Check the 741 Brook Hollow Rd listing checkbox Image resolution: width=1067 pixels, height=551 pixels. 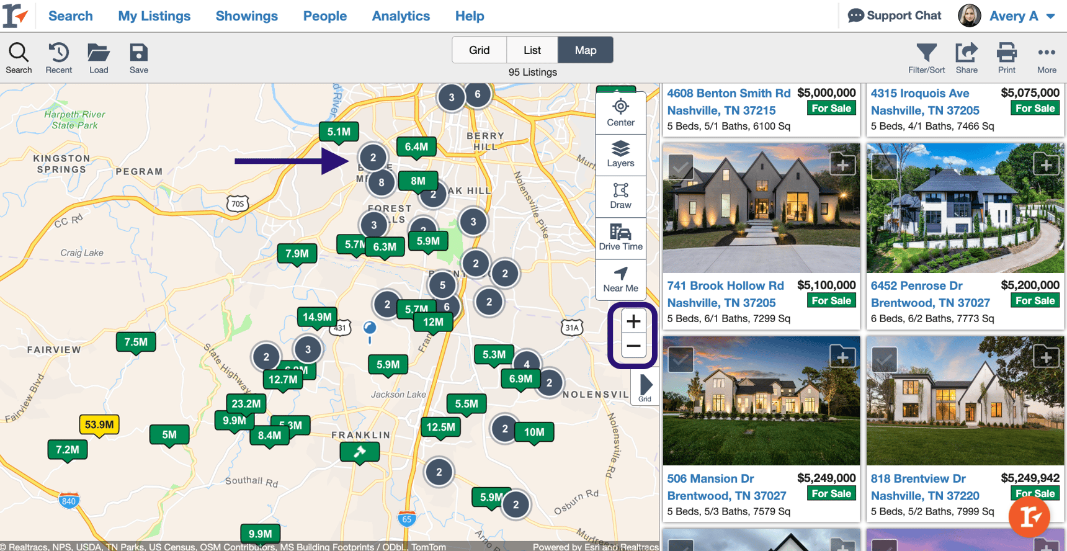pyautogui.click(x=681, y=166)
